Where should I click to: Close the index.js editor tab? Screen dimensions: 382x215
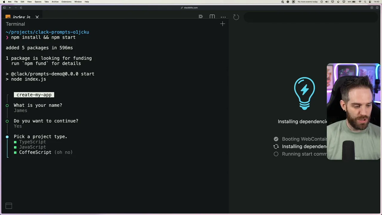[x=37, y=17]
